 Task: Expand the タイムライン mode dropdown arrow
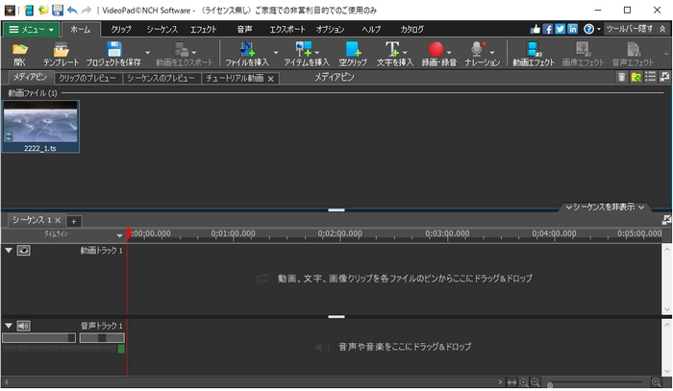click(120, 233)
